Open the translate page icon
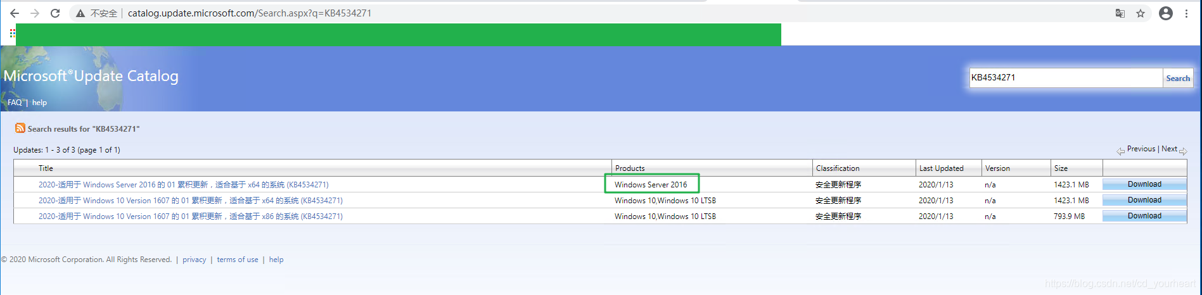The height and width of the screenshot is (295, 1202). [1120, 13]
